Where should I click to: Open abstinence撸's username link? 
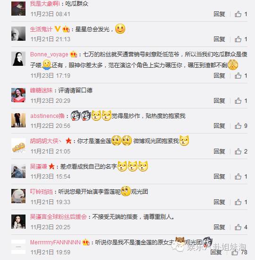point(47,116)
